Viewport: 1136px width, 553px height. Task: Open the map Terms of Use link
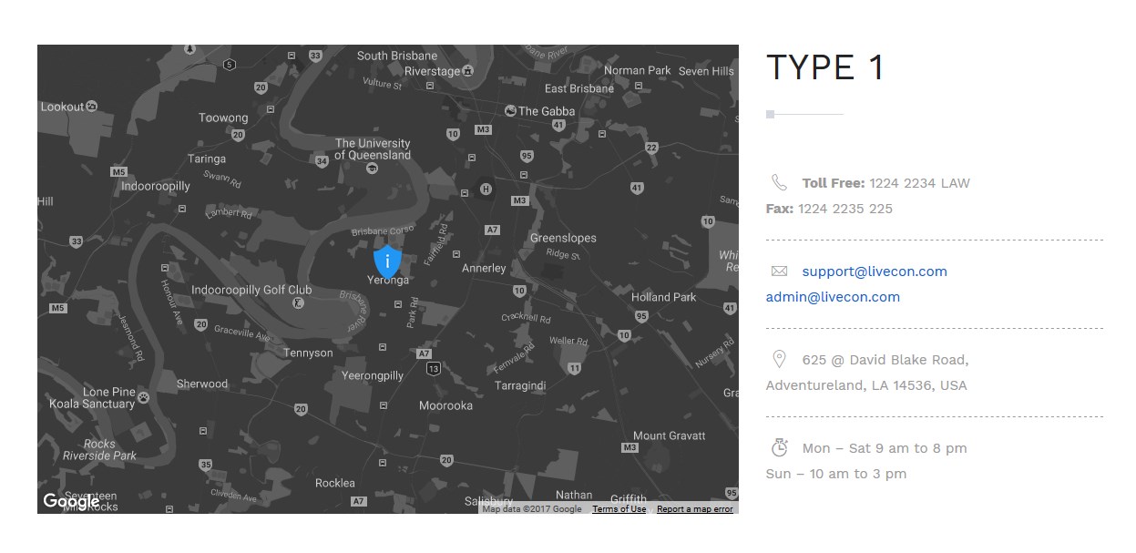(x=619, y=509)
